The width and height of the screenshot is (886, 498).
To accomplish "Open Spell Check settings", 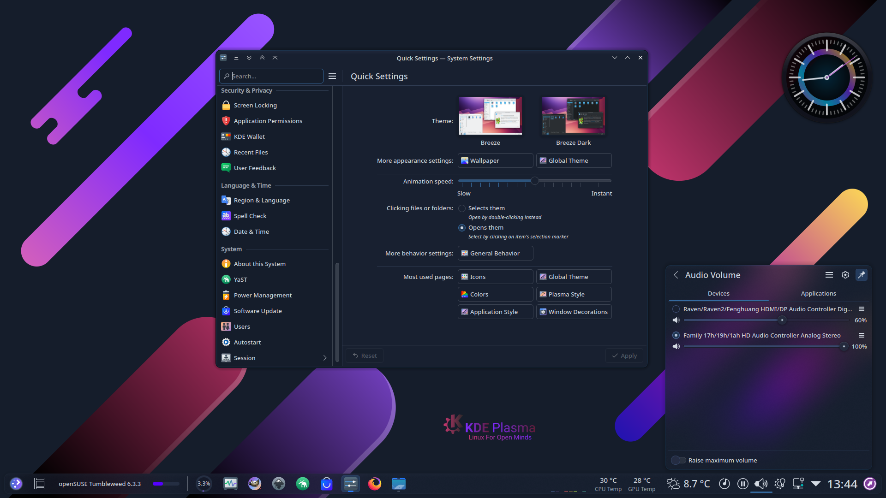I will 274,216.
